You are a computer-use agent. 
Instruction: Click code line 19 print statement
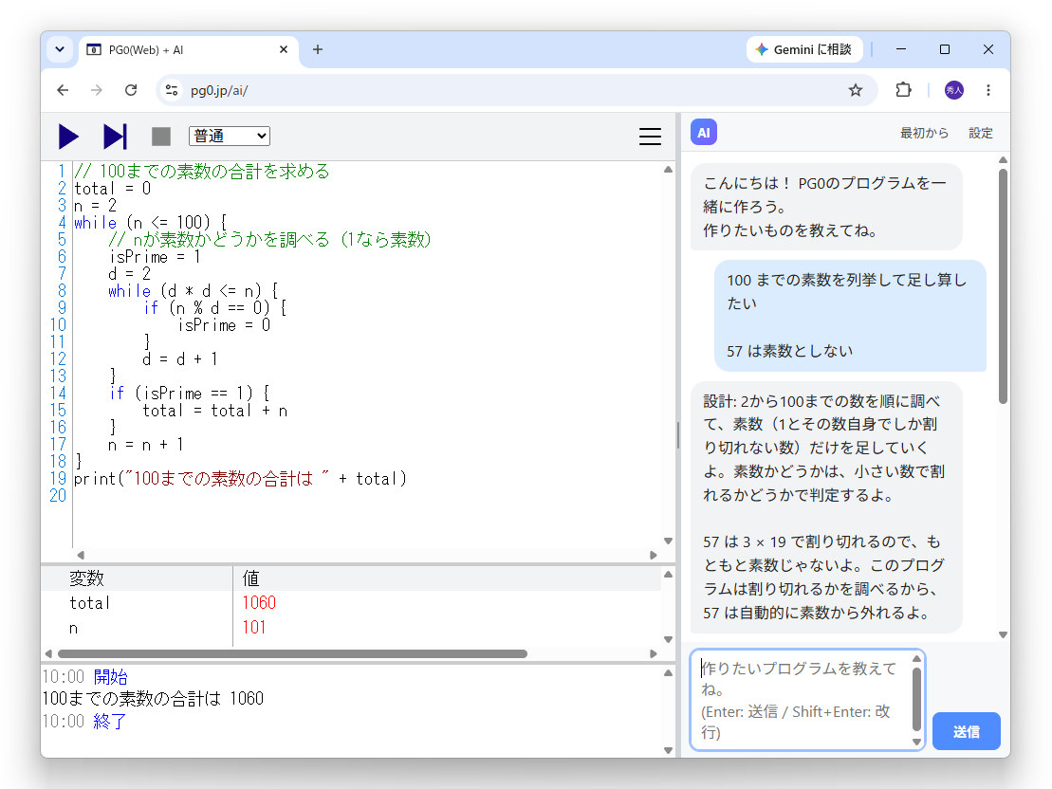[x=240, y=478]
